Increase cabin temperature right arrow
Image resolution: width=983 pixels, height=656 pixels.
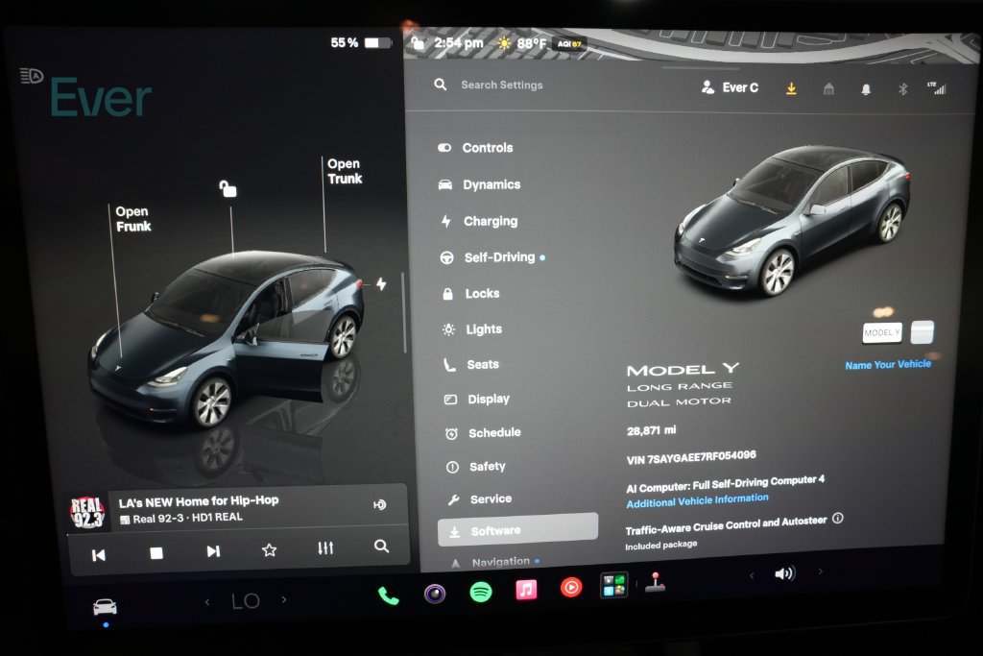tap(284, 599)
